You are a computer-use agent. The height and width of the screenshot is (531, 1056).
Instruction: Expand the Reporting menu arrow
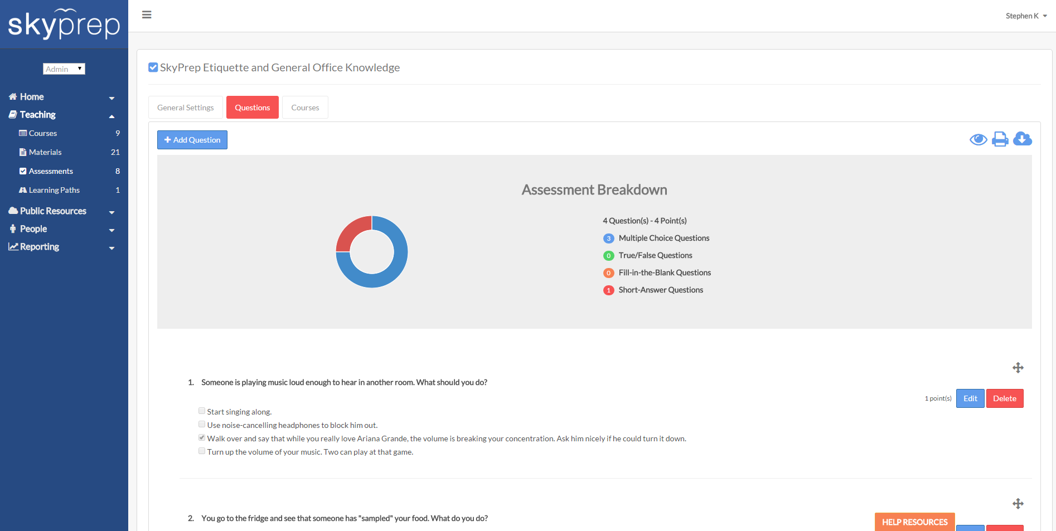coord(112,248)
